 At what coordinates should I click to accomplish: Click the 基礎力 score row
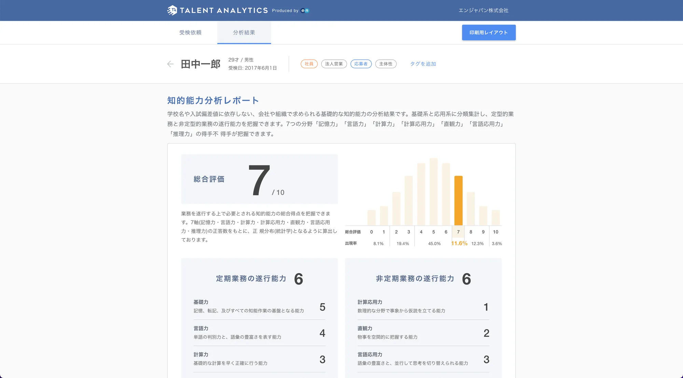[x=259, y=306]
